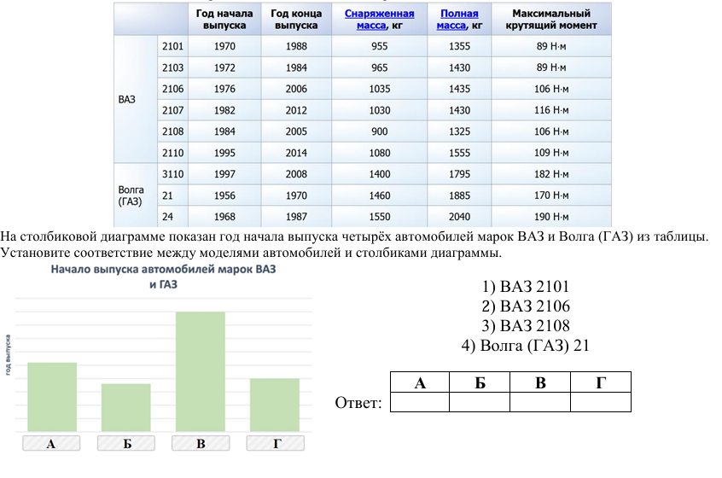
Task: Click the Год начала выпуска column header
Action: (x=224, y=20)
